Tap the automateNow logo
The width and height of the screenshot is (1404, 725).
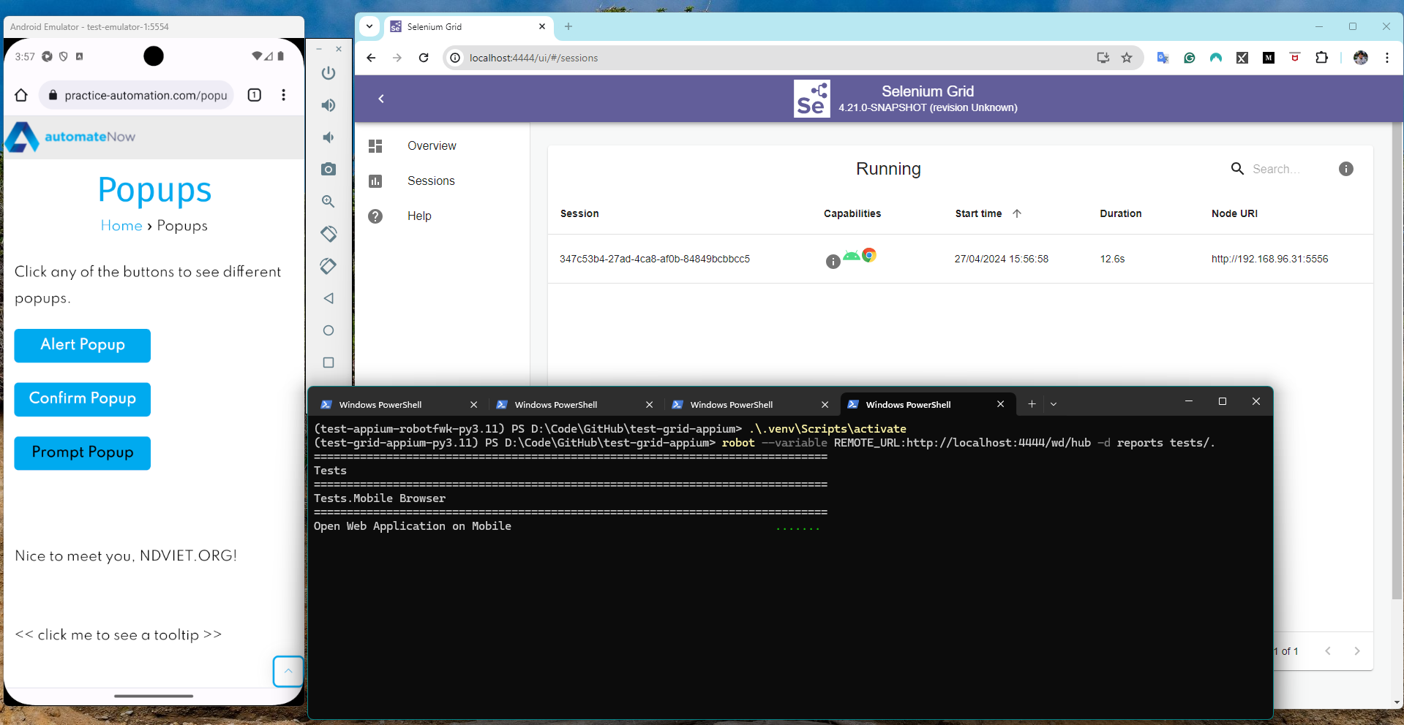coord(70,137)
